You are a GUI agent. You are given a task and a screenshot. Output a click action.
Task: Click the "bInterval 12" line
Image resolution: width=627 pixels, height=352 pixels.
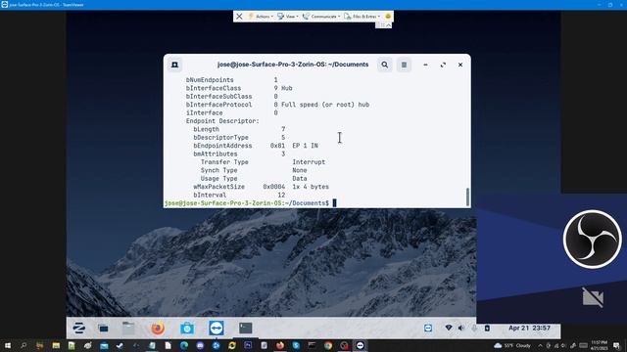click(239, 195)
